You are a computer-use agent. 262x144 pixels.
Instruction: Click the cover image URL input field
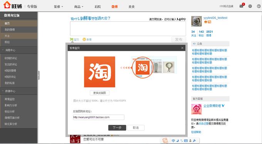tap(99, 117)
